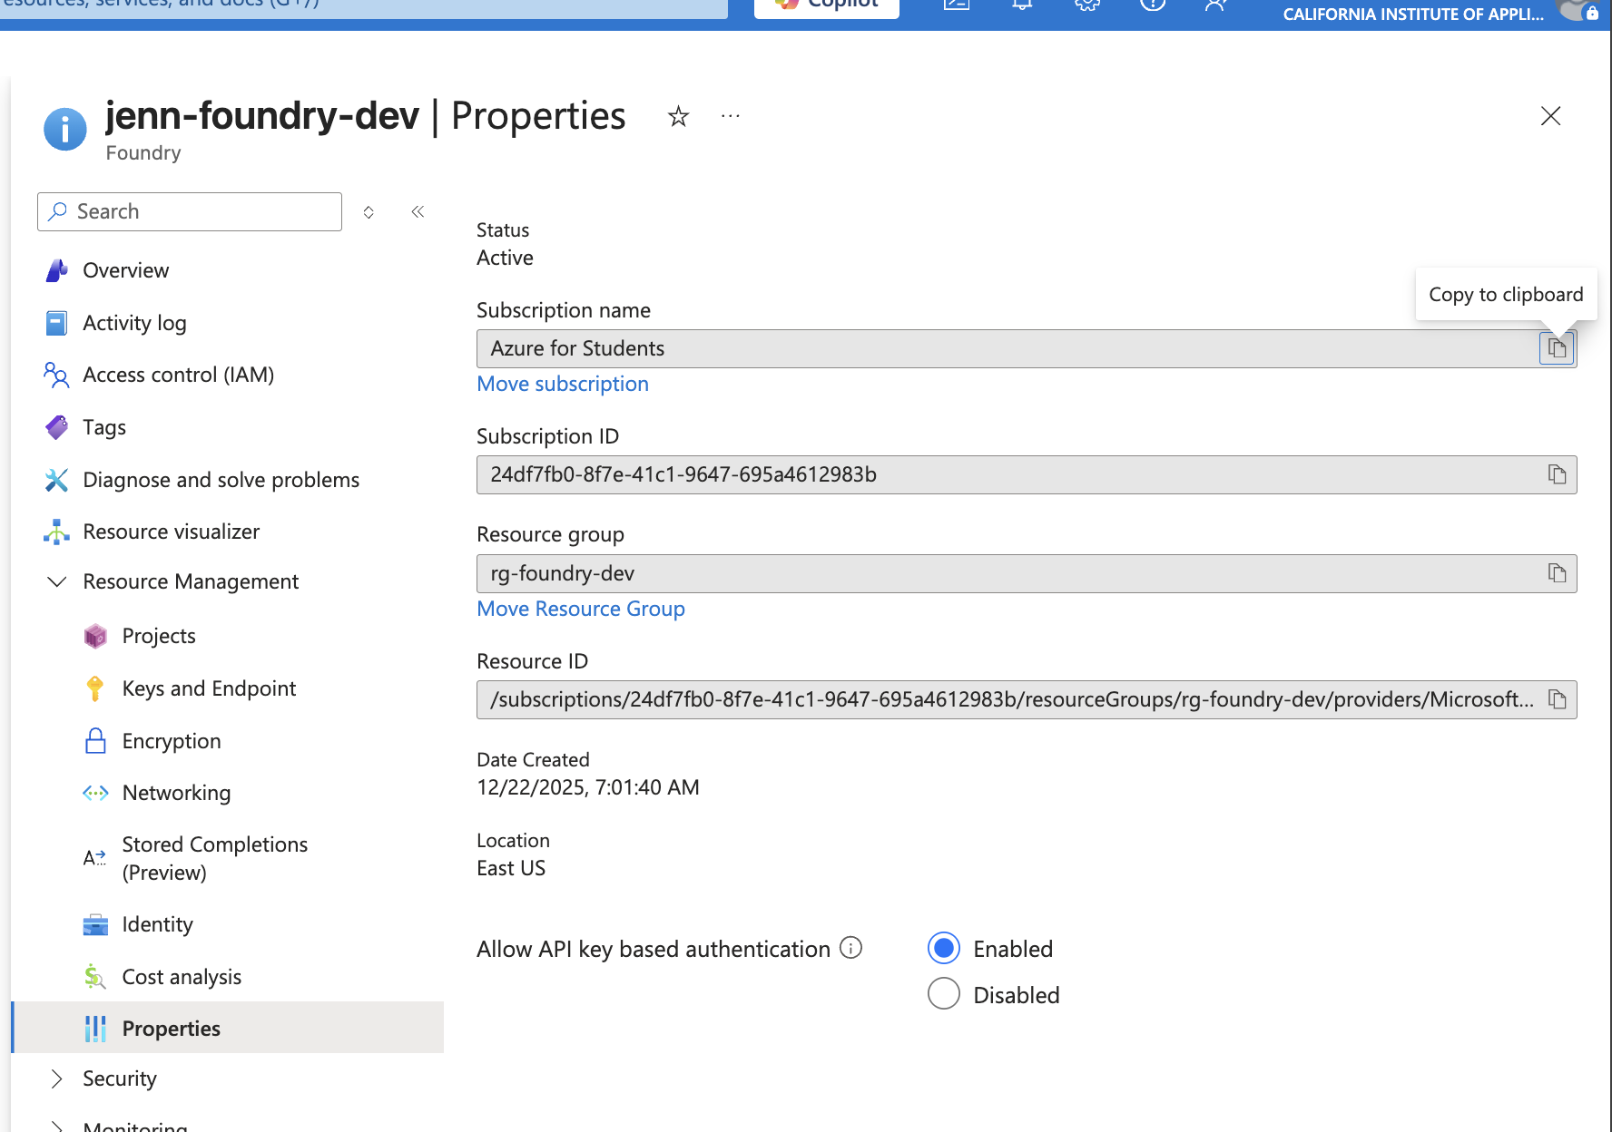Click the Encryption lock icon
The height and width of the screenshot is (1132, 1612).
pos(95,741)
